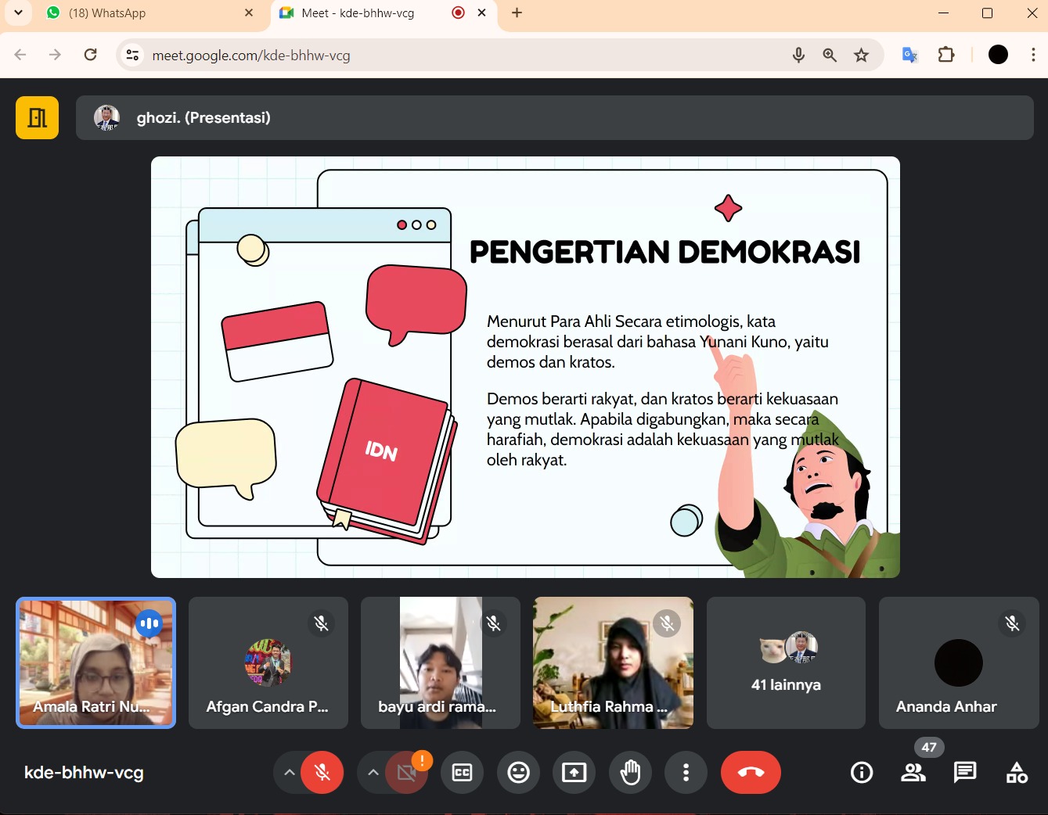Select Luthfia Rahma's video tile
The width and height of the screenshot is (1048, 815).
pos(613,662)
